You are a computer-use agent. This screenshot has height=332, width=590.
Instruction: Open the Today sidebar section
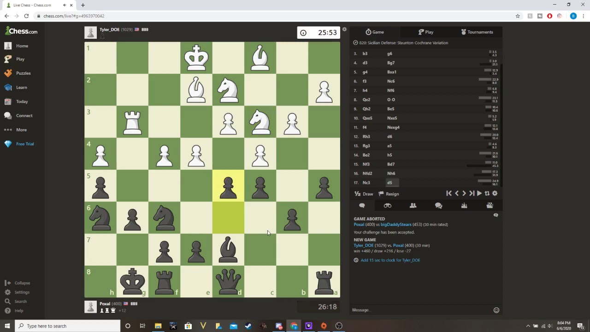point(16,101)
